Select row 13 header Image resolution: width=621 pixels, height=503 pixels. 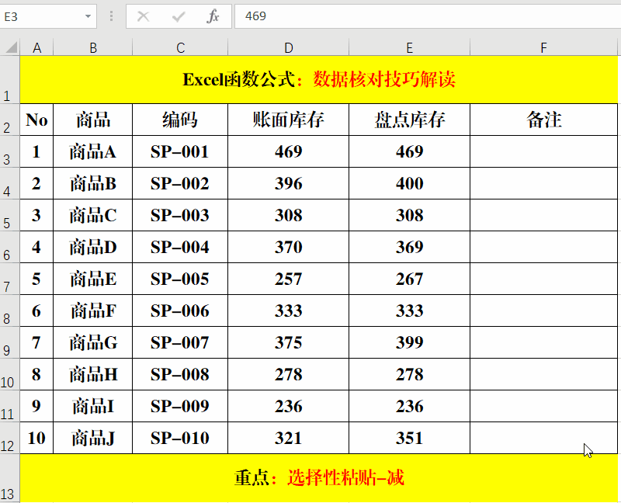click(x=9, y=478)
